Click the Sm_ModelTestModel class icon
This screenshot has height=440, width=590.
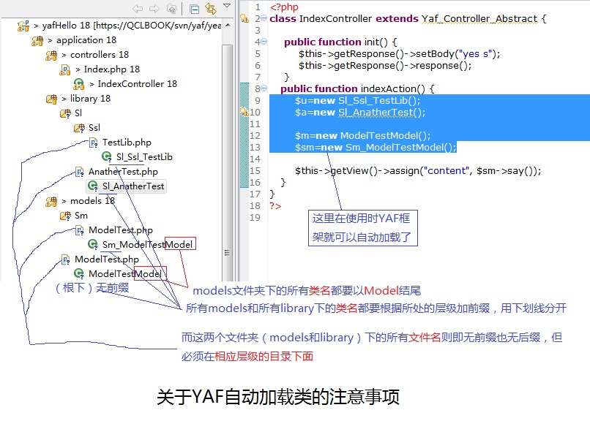[x=93, y=245]
